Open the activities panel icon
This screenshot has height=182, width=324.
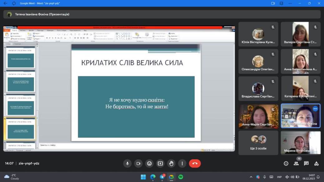[x=316, y=163]
